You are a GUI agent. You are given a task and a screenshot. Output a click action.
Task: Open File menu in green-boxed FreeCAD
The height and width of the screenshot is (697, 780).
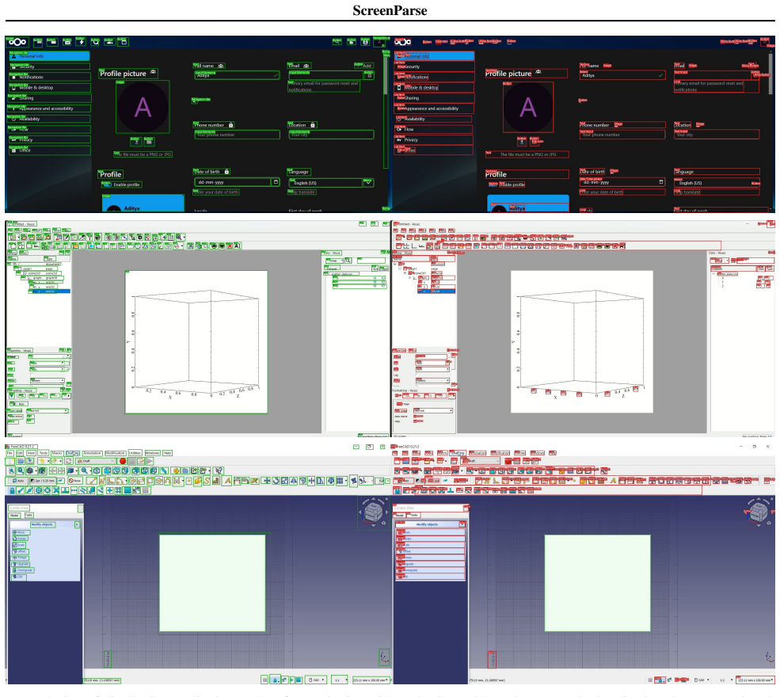(x=10, y=453)
